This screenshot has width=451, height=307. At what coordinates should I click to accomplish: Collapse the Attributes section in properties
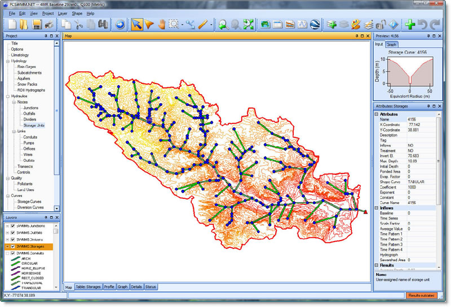pos(377,114)
